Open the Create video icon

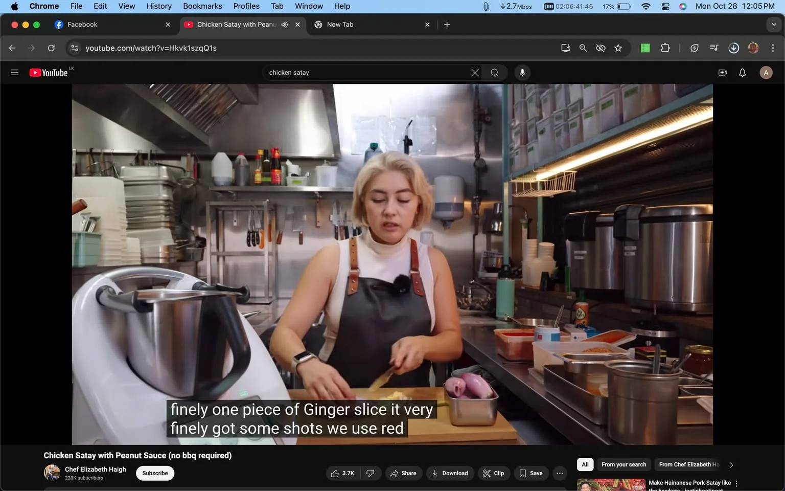(722, 72)
